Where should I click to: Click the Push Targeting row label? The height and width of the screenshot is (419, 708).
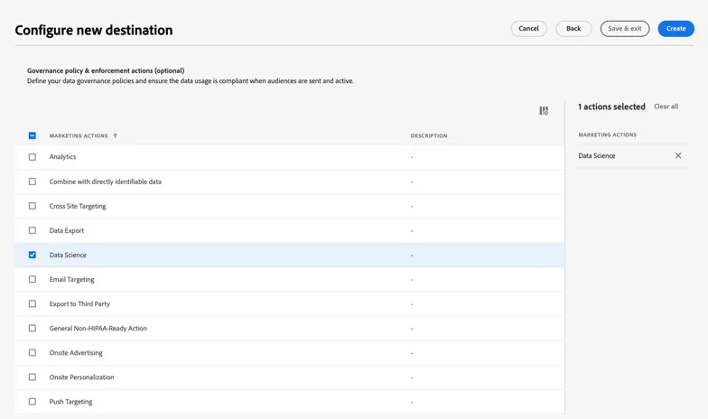tap(70, 401)
